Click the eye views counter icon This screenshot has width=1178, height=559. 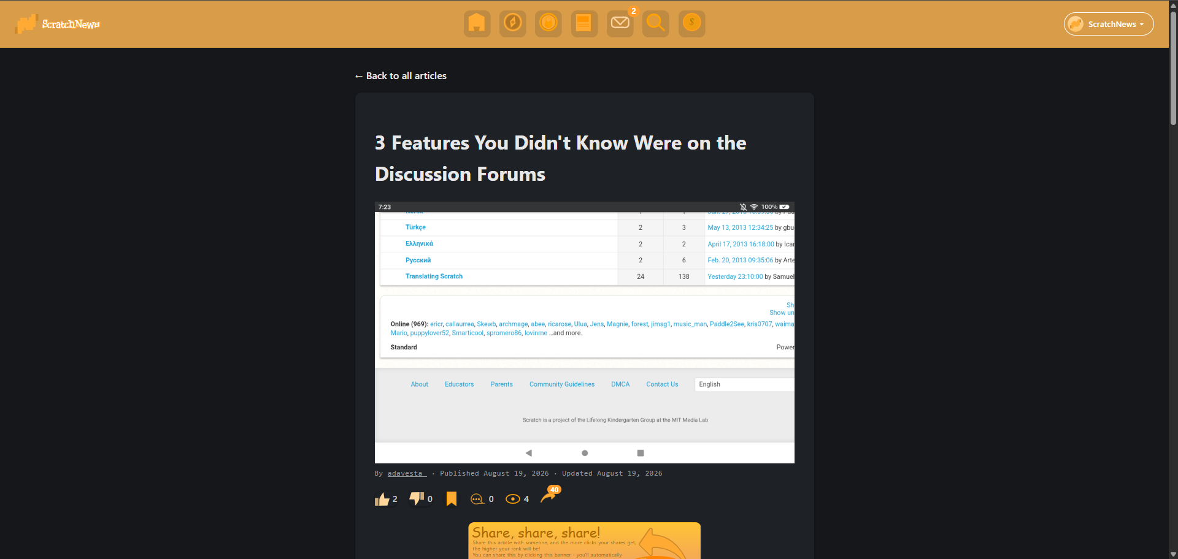tap(512, 499)
